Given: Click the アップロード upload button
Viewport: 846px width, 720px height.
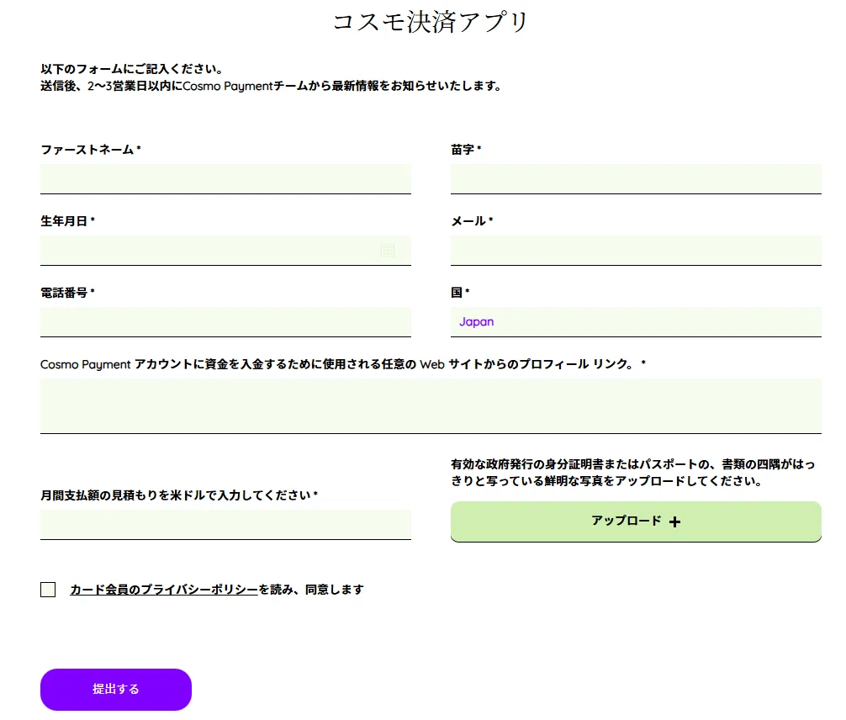Looking at the screenshot, I should (x=636, y=521).
